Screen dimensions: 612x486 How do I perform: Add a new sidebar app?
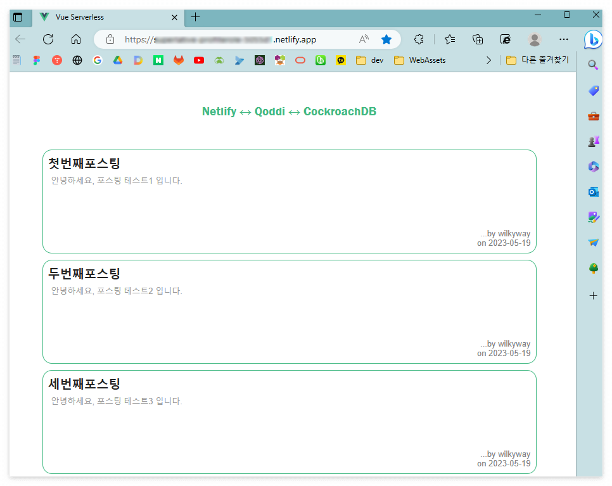(x=593, y=295)
